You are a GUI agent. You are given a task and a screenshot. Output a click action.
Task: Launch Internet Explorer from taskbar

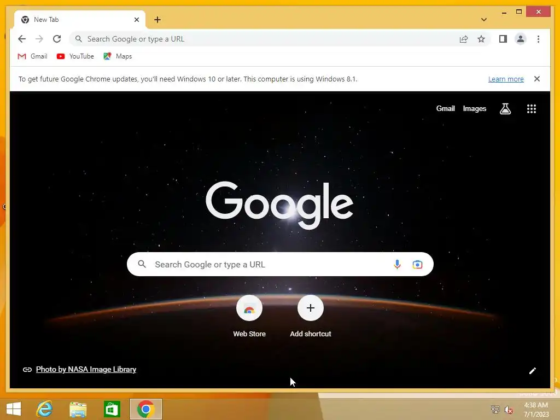click(x=45, y=409)
